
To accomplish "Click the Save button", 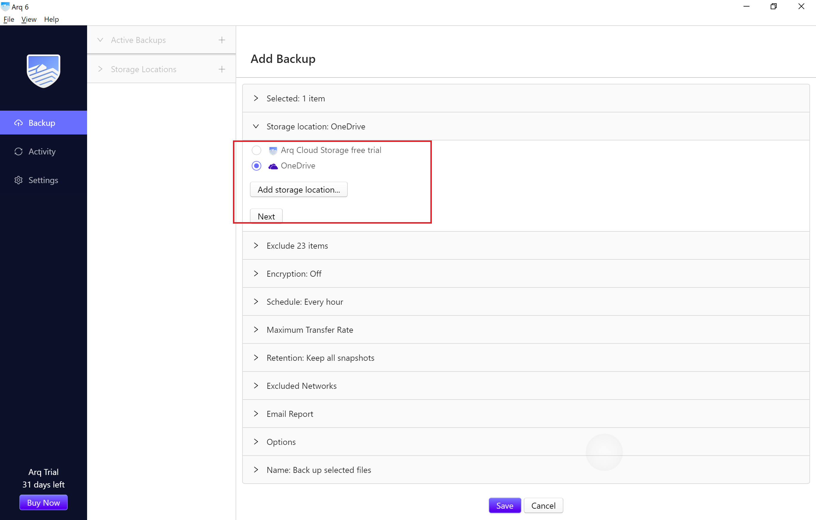I will (505, 505).
